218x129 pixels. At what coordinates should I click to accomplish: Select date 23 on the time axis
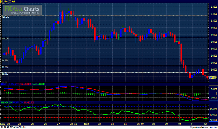coord(9,124)
